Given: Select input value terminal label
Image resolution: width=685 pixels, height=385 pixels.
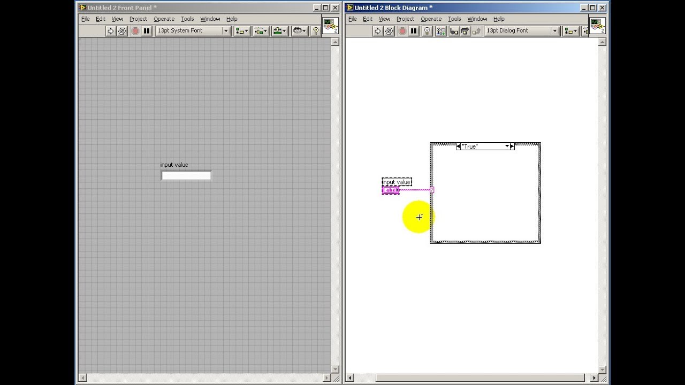Looking at the screenshot, I should pyautogui.click(x=397, y=182).
